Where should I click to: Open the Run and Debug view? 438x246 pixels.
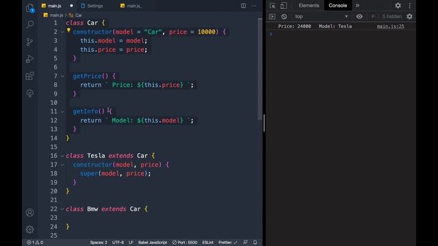(29, 59)
